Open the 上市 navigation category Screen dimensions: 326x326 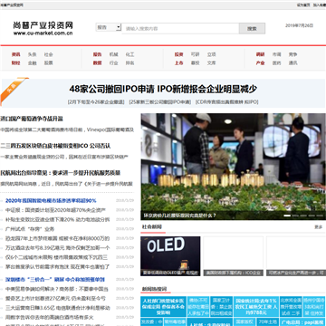pos(178,63)
